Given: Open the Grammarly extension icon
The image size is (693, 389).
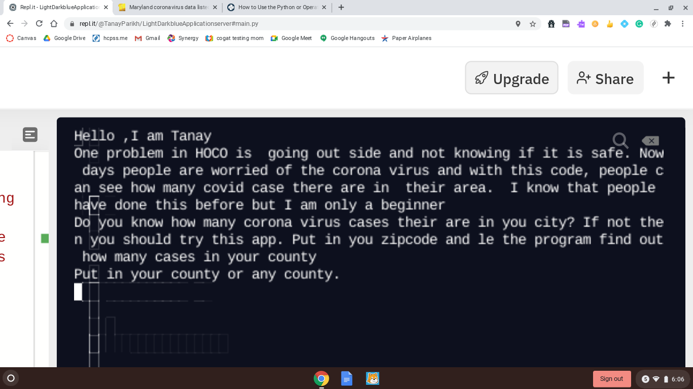Looking at the screenshot, I should point(639,24).
